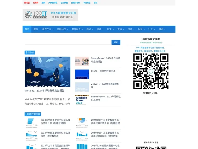Open the 会议 link in the top bar

pyautogui.click(x=96, y=3)
